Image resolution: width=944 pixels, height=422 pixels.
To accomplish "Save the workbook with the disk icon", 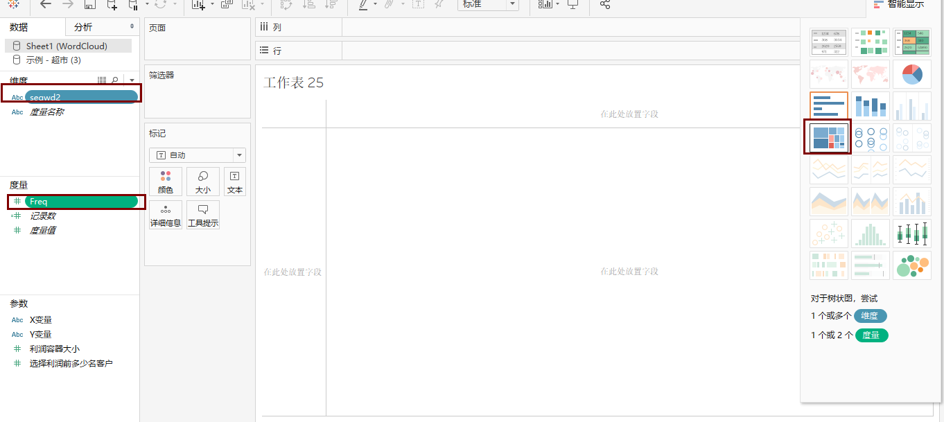I will pos(89,4).
